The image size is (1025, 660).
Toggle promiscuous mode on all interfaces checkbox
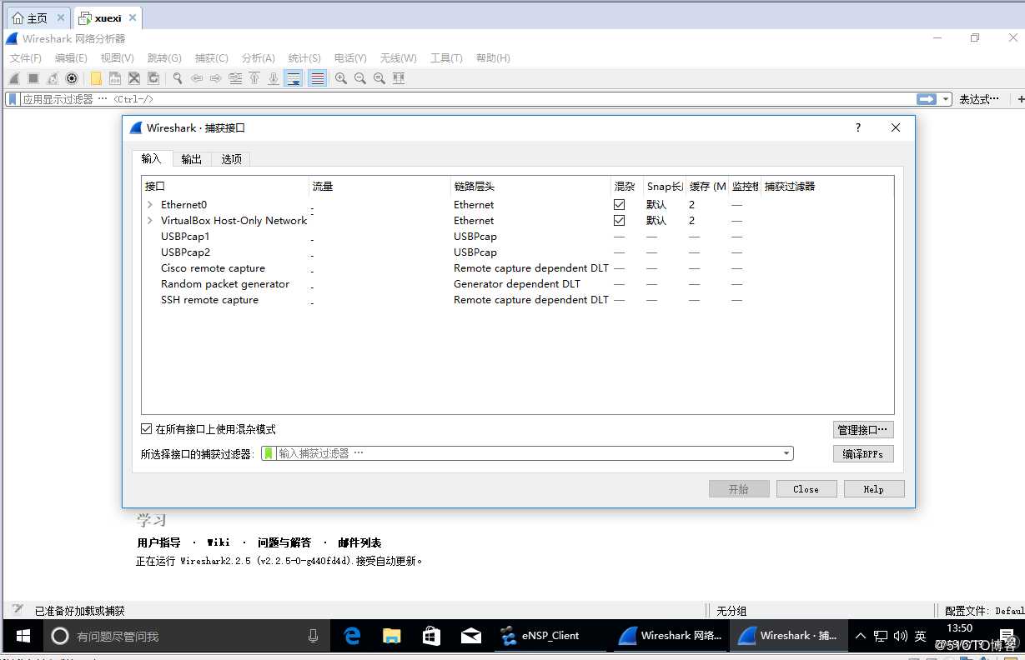coord(147,429)
